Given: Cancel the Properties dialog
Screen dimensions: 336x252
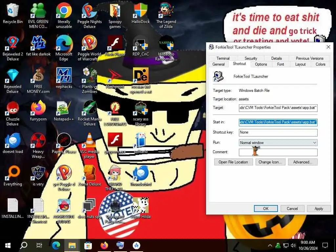Looking at the screenshot, I should [x=292, y=208].
